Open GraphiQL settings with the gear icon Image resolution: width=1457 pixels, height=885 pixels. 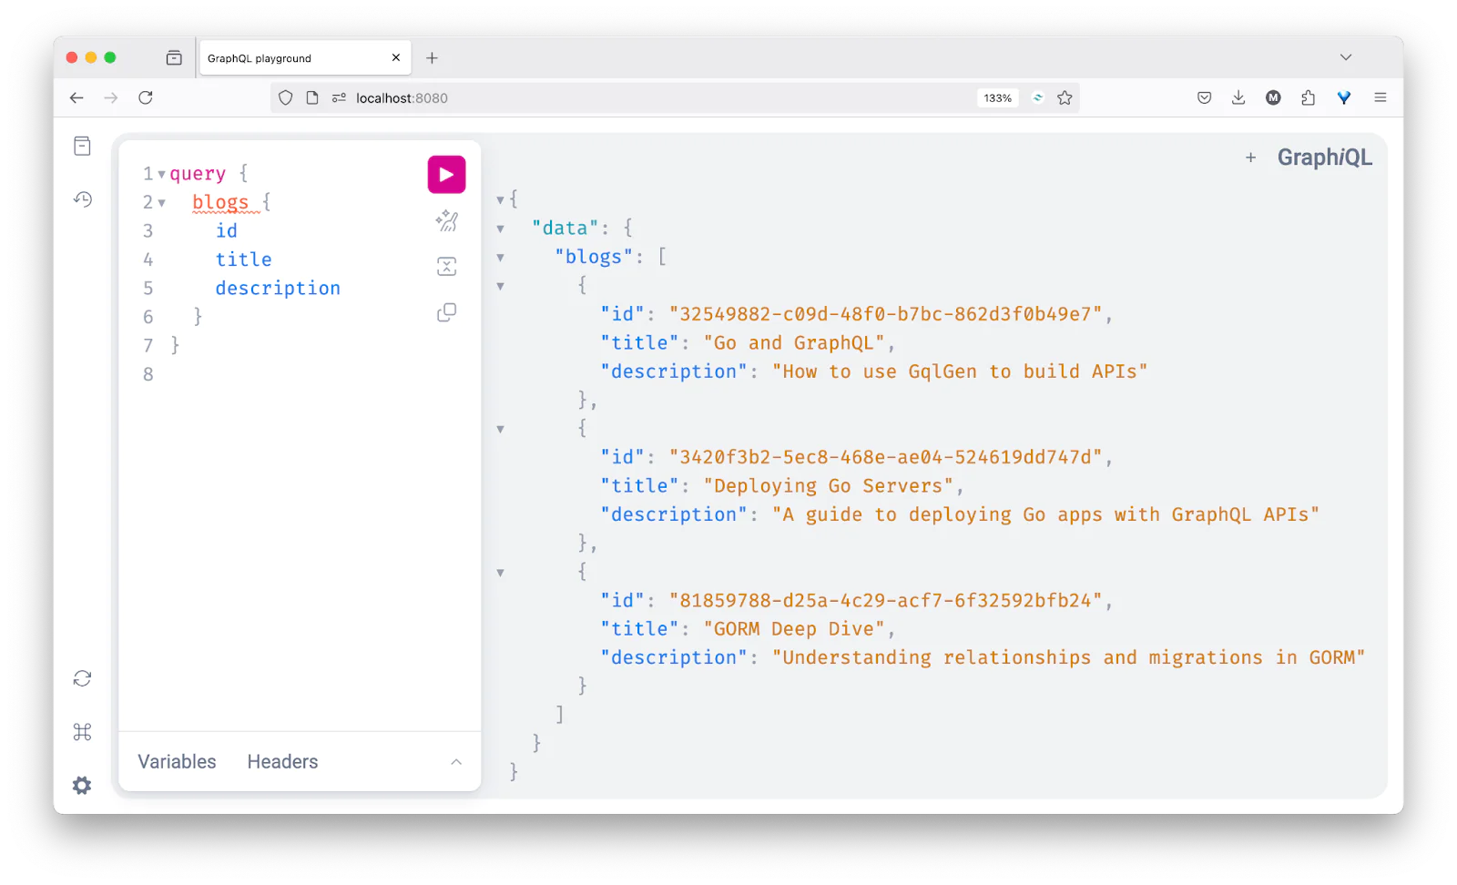tap(82, 785)
